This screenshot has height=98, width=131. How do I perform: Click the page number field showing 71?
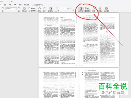pos(63,8)
